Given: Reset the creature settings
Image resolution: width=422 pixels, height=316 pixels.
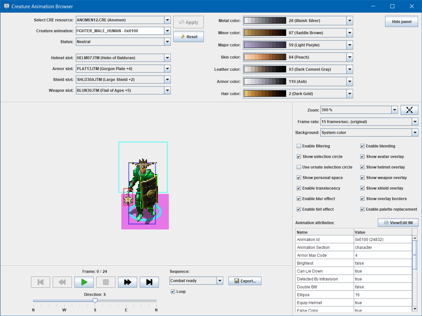Looking at the screenshot, I should (189, 37).
